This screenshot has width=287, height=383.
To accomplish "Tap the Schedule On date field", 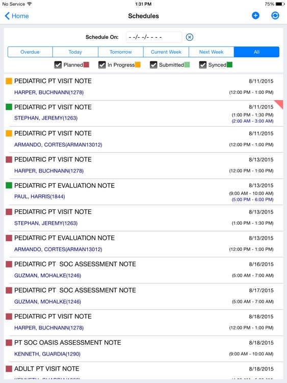I will (154, 37).
